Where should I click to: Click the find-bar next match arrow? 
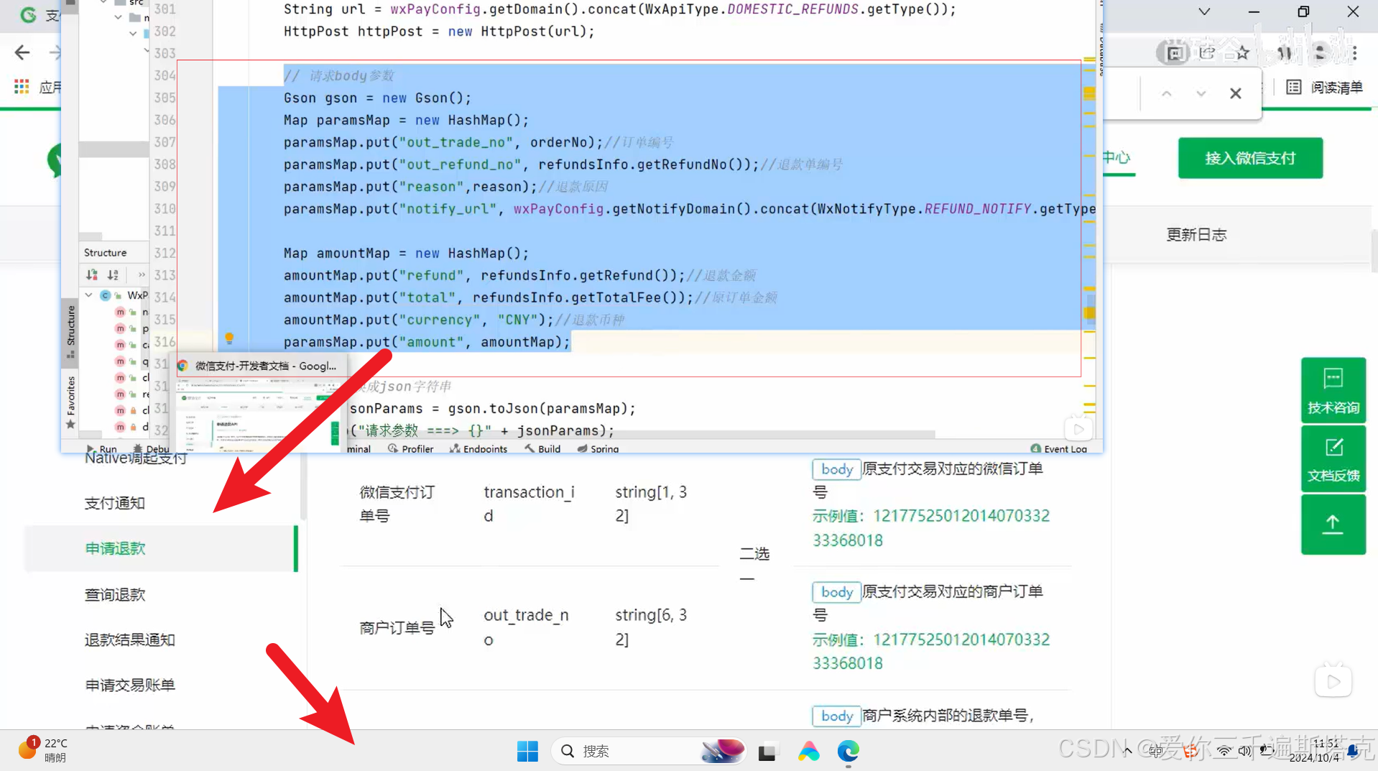click(x=1201, y=93)
